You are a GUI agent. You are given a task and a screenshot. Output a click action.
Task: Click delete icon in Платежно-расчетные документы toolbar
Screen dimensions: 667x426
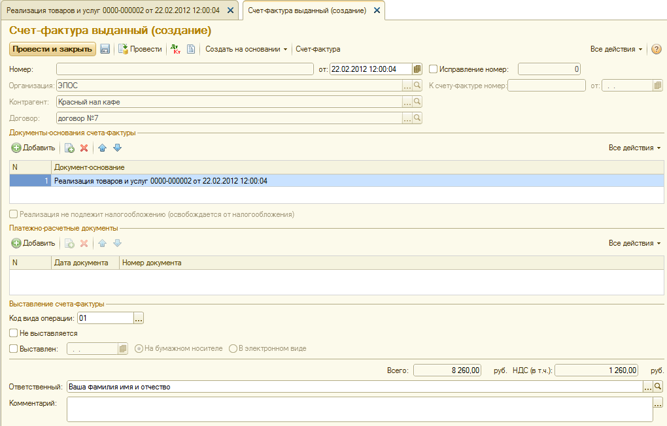pyautogui.click(x=84, y=243)
